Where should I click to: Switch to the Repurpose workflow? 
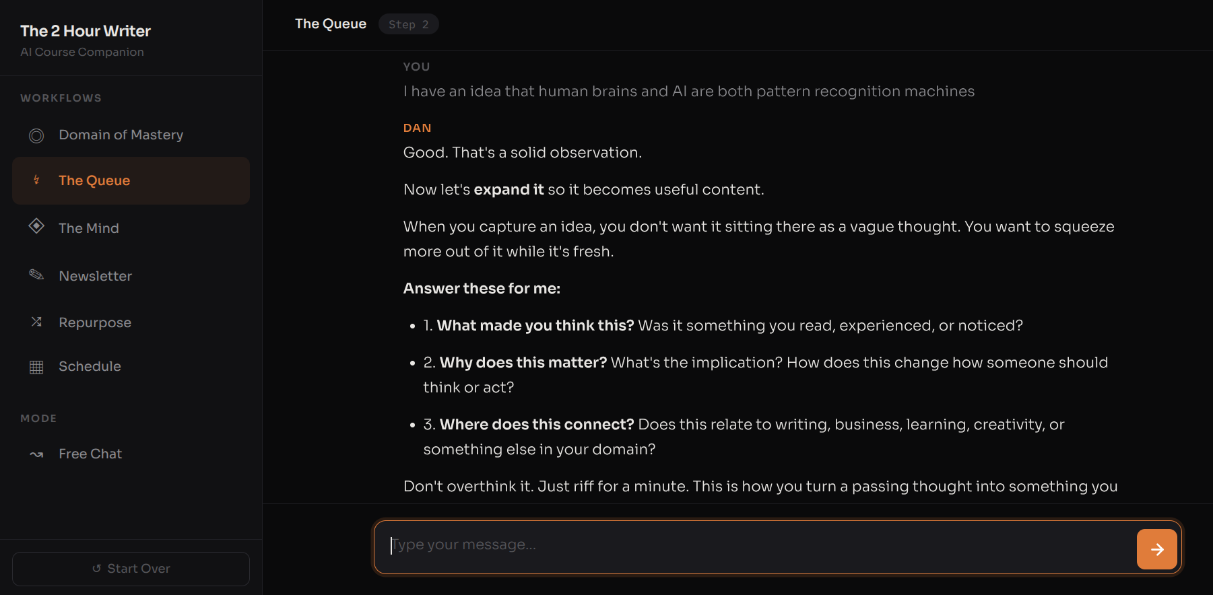coord(94,322)
